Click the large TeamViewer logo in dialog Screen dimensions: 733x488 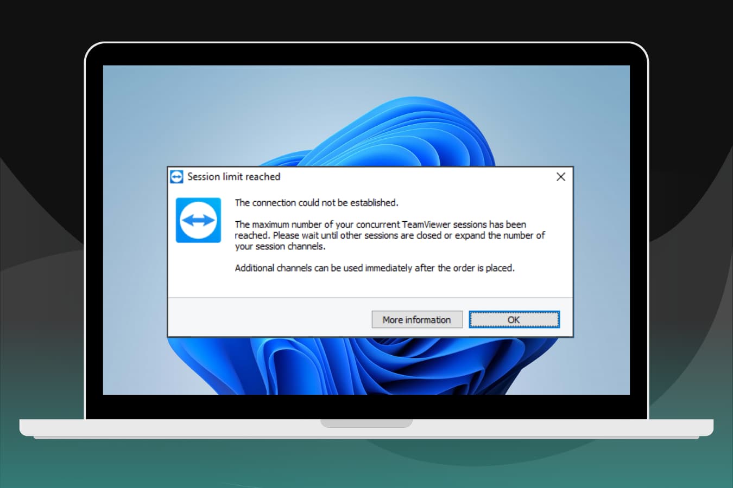coord(198,220)
